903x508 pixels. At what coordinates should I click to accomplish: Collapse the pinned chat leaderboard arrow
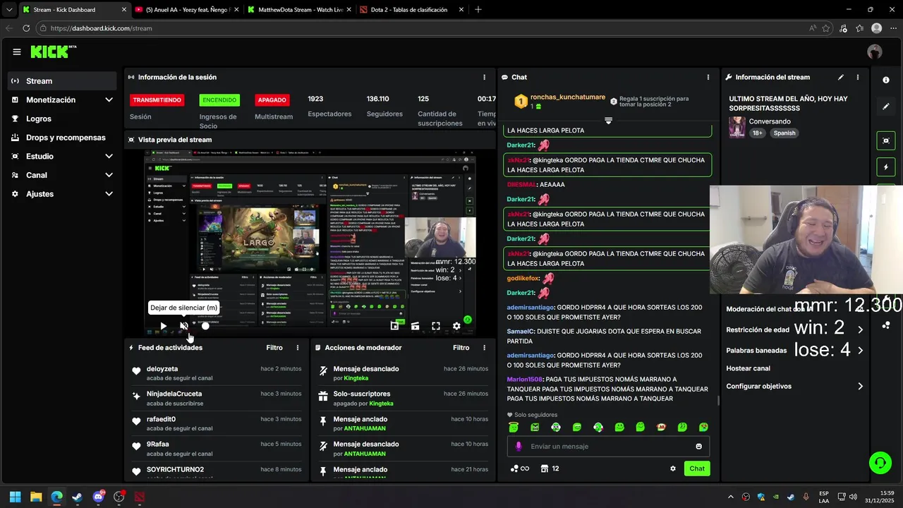pyautogui.click(x=608, y=121)
